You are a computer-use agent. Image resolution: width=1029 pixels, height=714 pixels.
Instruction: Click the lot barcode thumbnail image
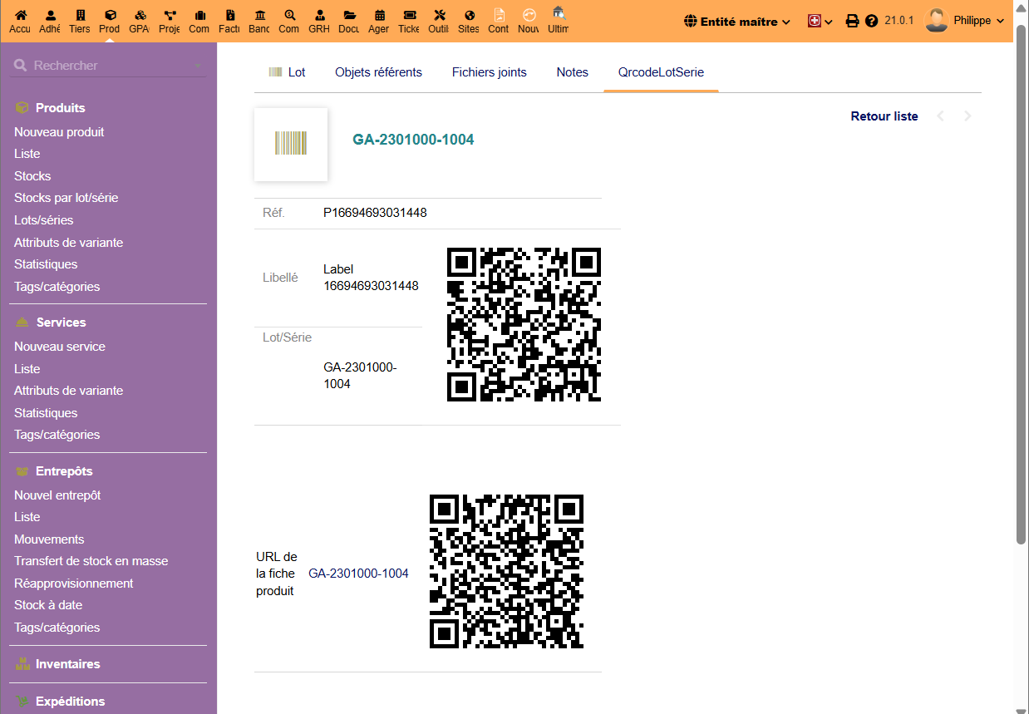[291, 144]
